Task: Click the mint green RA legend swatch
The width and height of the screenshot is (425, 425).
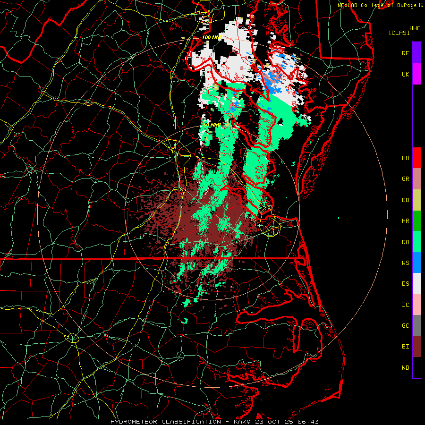Action: pyautogui.click(x=417, y=242)
